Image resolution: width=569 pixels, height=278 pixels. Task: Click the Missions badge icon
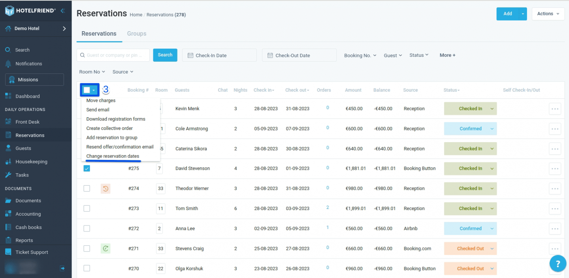point(12,79)
